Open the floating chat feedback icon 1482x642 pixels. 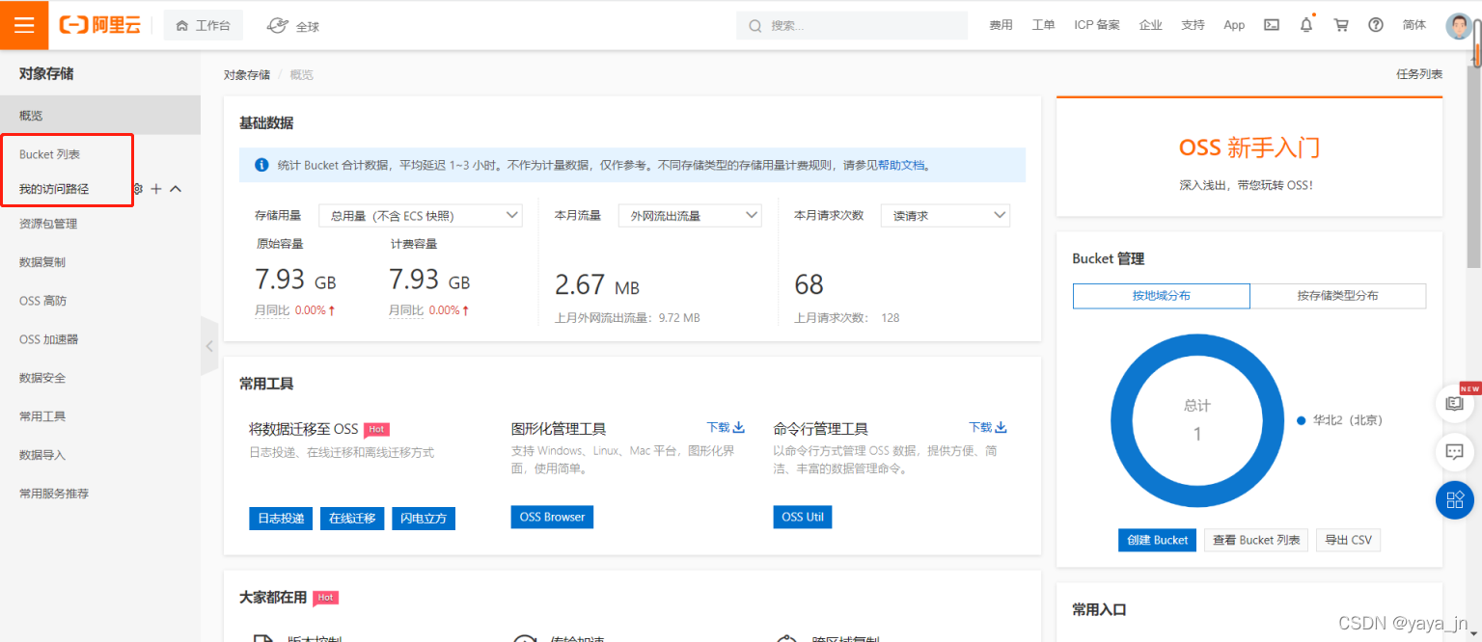pos(1455,451)
